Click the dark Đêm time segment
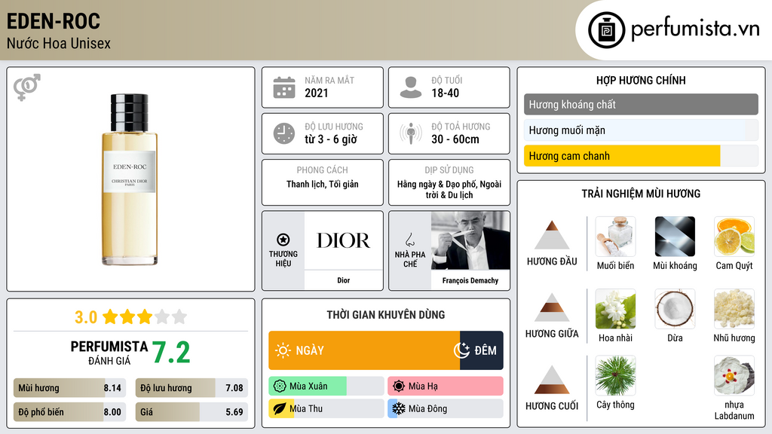772x434 pixels. [482, 350]
